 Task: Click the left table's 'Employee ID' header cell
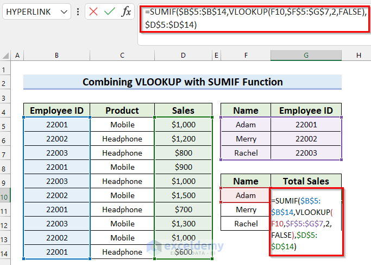pyautogui.click(x=57, y=110)
